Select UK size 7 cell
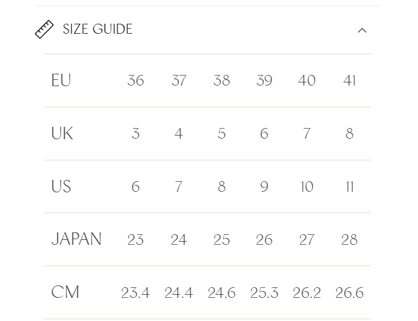Viewport: 418px width, 321px height. (x=307, y=134)
